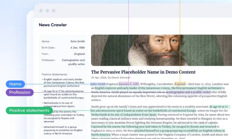This screenshot has height=139, width=232.
Task: Click the blue Name label tag
Action: point(15,84)
